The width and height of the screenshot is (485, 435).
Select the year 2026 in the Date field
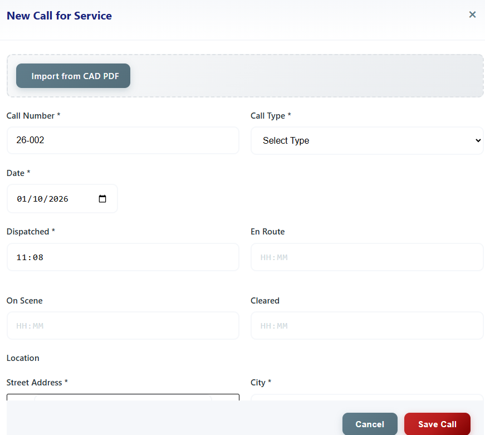(58, 199)
